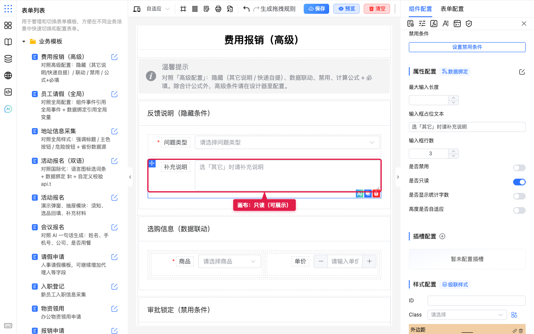Click the terminal window icon in config panel

click(x=457, y=23)
